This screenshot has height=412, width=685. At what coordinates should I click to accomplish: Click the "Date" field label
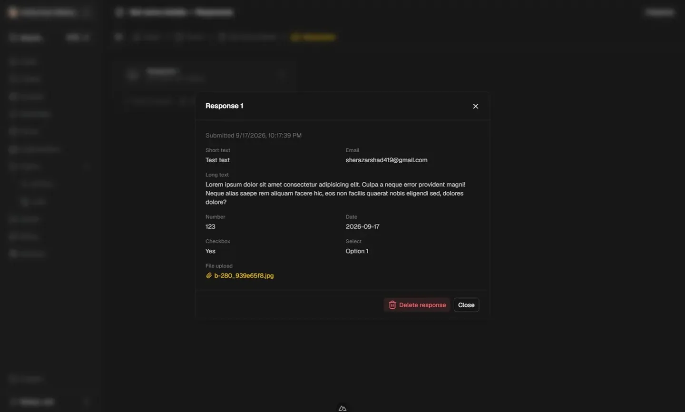[352, 217]
